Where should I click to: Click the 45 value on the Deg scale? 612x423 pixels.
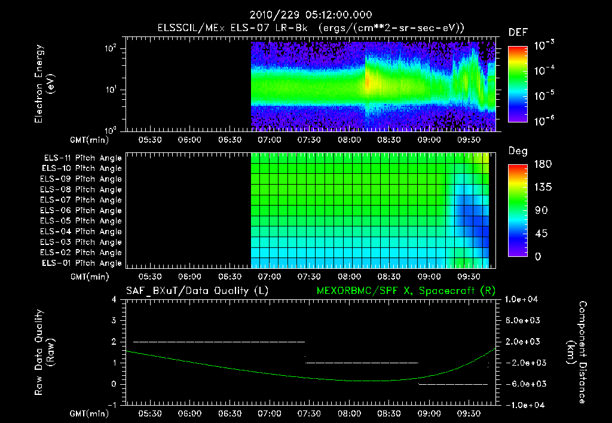pyautogui.click(x=541, y=234)
